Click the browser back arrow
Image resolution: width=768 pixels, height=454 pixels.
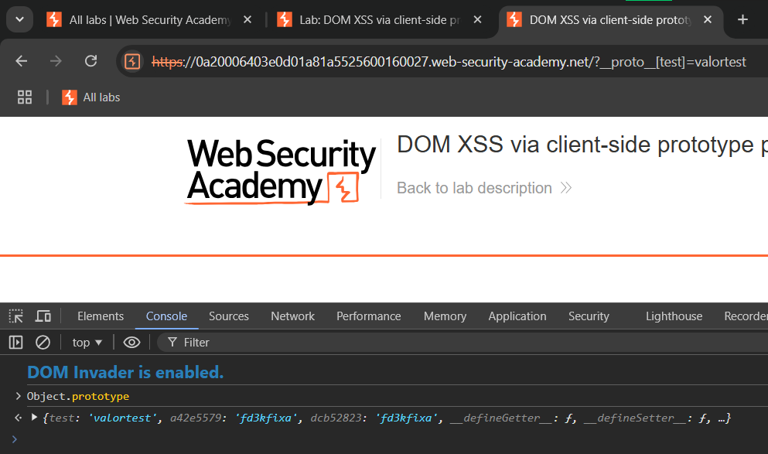[22, 61]
